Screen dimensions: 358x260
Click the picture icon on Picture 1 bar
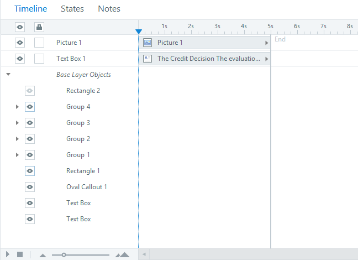(x=148, y=43)
